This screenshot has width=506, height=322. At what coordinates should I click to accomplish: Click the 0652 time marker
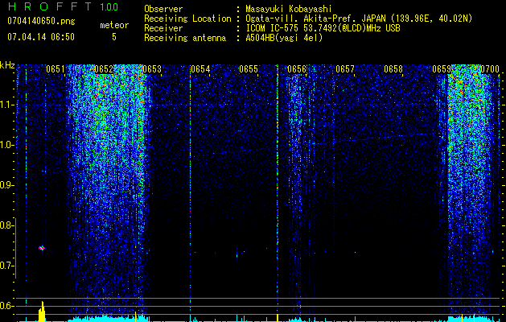click(x=104, y=69)
